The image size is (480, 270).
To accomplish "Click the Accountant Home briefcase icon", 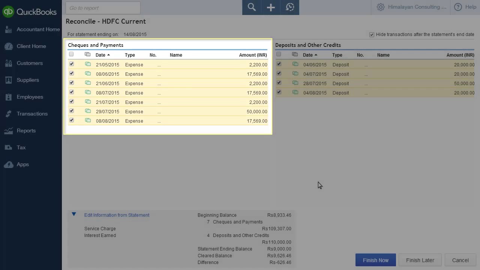I will click(x=9, y=30).
